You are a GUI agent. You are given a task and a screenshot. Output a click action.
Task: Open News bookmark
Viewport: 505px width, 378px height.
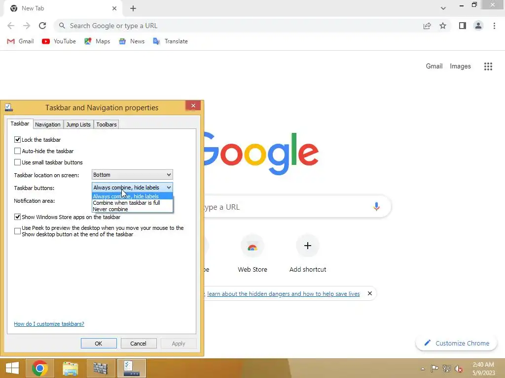coord(132,41)
